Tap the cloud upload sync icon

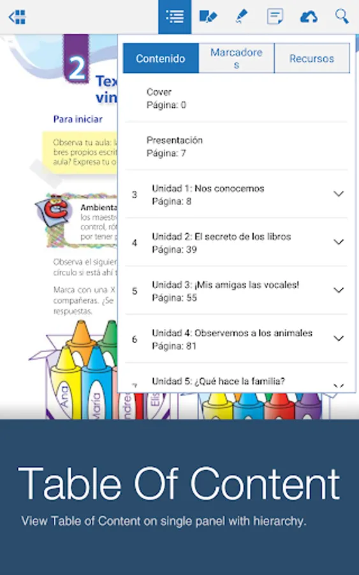click(309, 17)
